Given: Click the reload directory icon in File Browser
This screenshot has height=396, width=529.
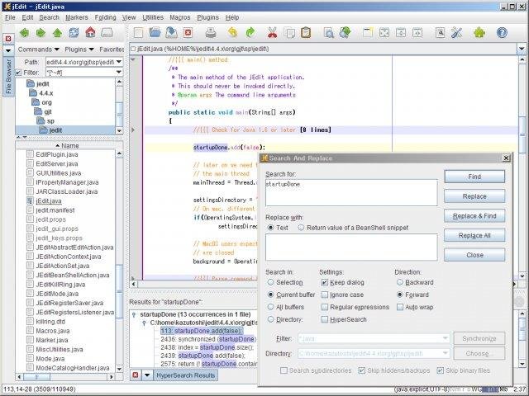Looking at the screenshot, I should point(74,32).
